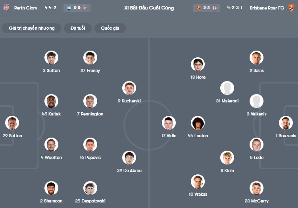
Task: Click the 23 McGarry name label
Action: (x=257, y=201)
